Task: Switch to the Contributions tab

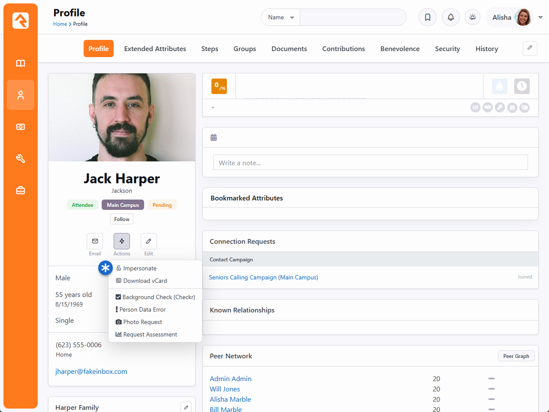Action: click(344, 49)
